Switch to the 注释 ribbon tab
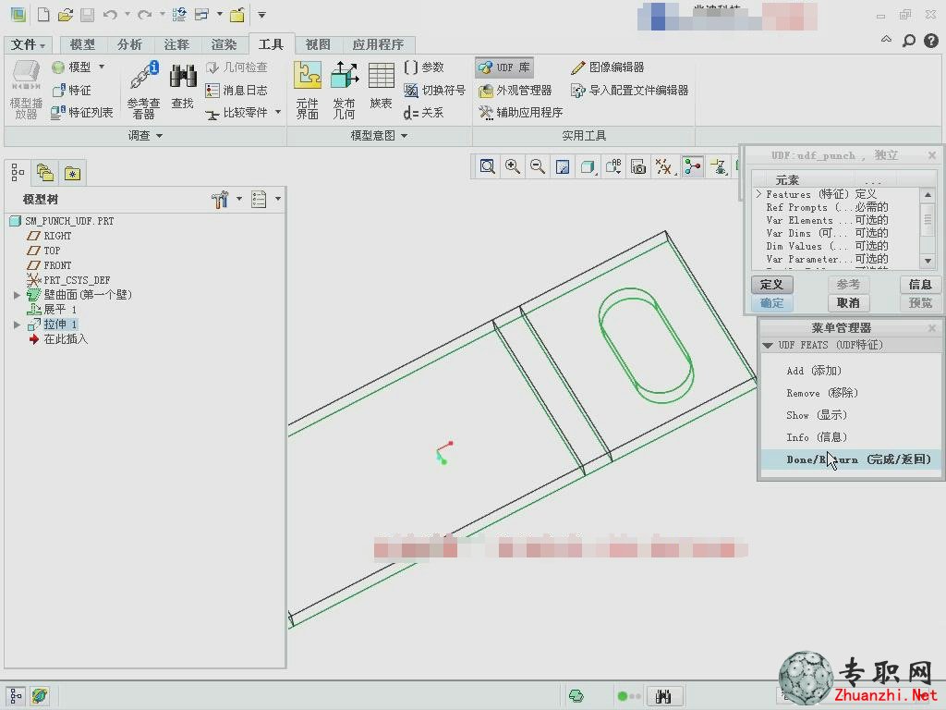This screenshot has width=946, height=710. click(x=176, y=44)
